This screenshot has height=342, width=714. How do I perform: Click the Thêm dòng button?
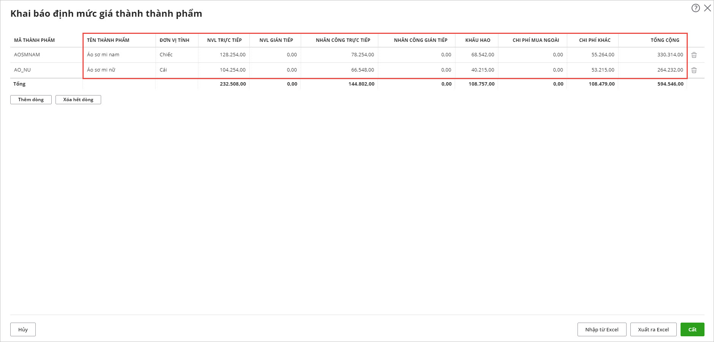[x=31, y=100]
